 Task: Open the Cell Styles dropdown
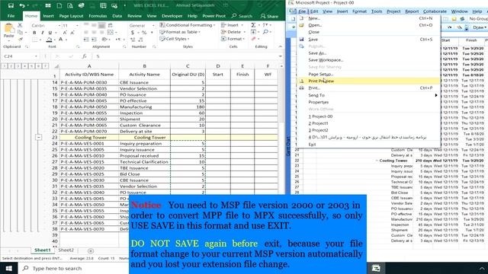(175, 39)
